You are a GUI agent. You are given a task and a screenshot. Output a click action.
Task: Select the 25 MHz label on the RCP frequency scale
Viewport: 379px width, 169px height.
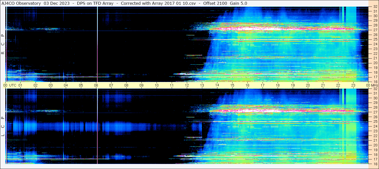point(375,39)
